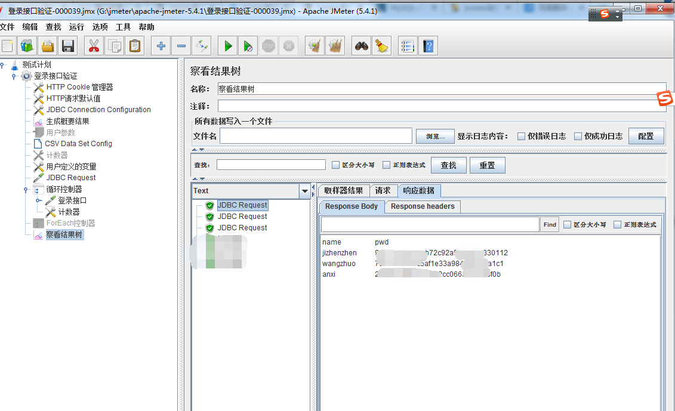The width and height of the screenshot is (675, 411).
Task: Click the Clear results broom icon
Action: click(x=315, y=46)
